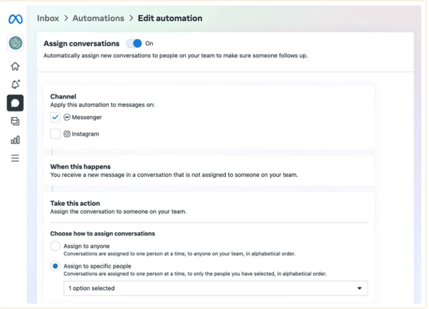This screenshot has height=309, width=429.
Task: Open the '1 option selected' dropdown
Action: [215, 288]
